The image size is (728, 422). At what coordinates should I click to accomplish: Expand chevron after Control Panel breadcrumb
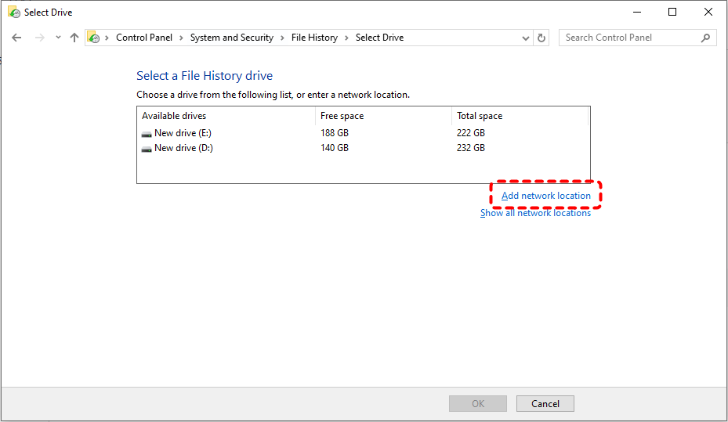[x=181, y=38]
